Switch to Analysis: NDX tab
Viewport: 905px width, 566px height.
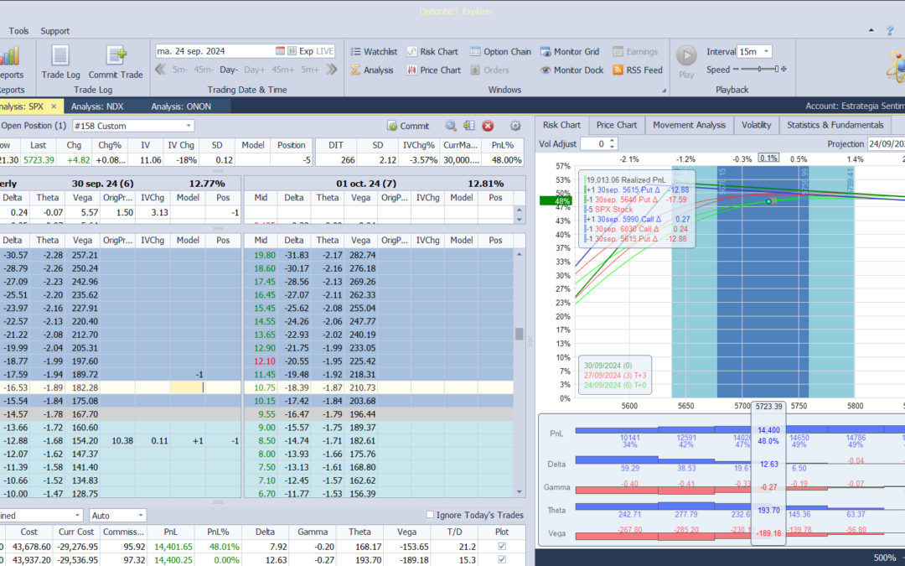point(98,106)
